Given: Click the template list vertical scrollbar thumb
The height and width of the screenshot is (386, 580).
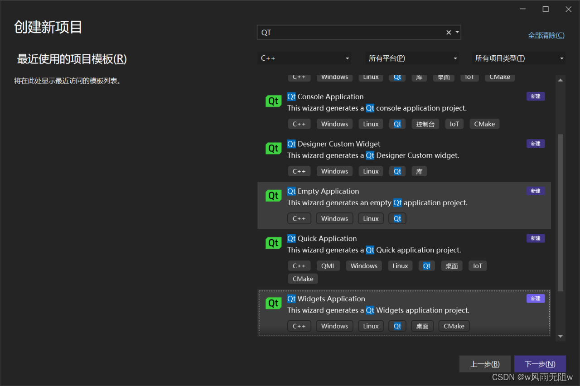Looking at the screenshot, I should pyautogui.click(x=561, y=212).
